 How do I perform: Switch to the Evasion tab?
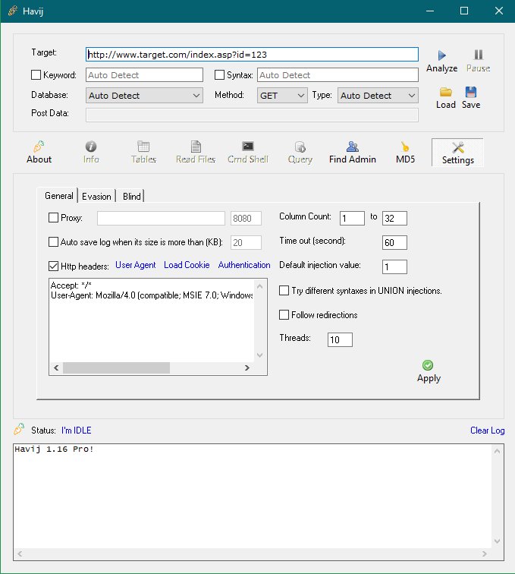96,197
